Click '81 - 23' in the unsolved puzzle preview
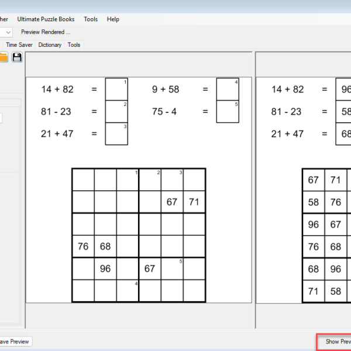Screen dimensions: 351x351 (56, 112)
